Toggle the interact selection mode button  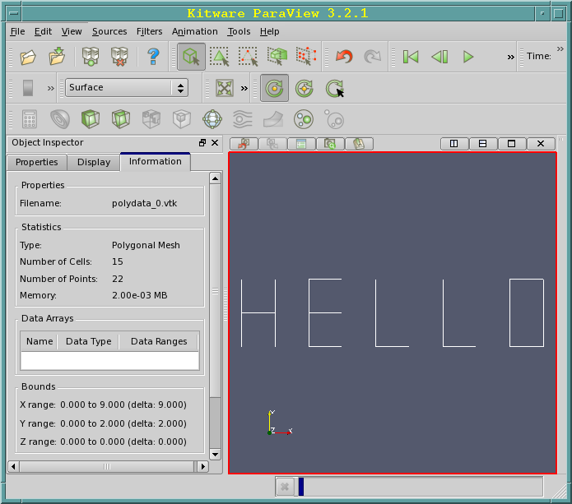pos(191,57)
